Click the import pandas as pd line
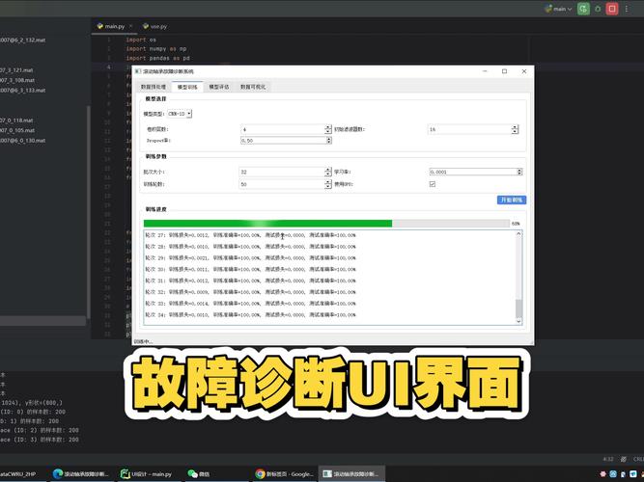This screenshot has height=482, width=644. click(157, 58)
